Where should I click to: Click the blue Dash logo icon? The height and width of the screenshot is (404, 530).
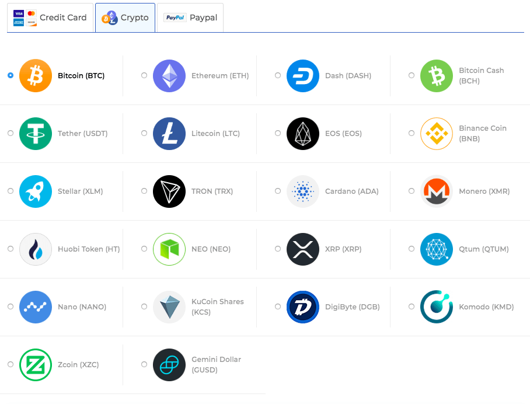tap(303, 75)
